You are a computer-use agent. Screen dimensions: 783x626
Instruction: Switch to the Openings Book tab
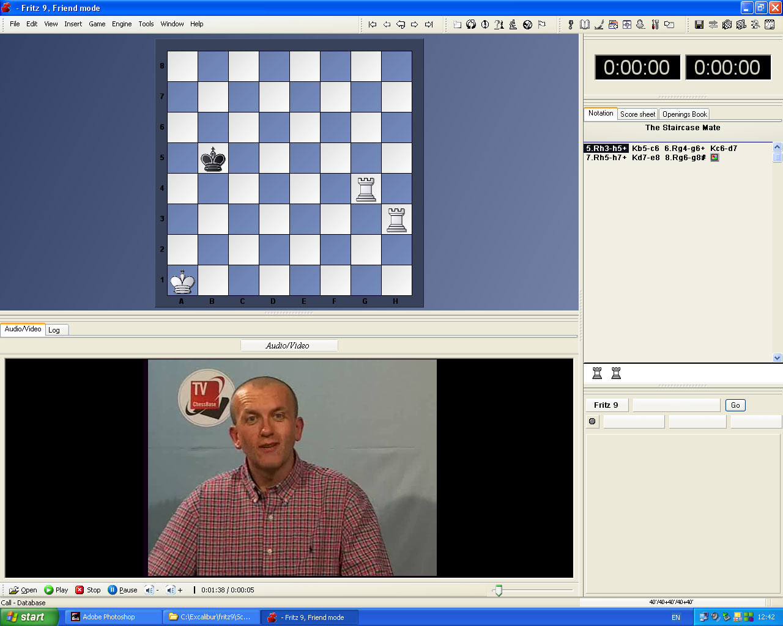685,114
